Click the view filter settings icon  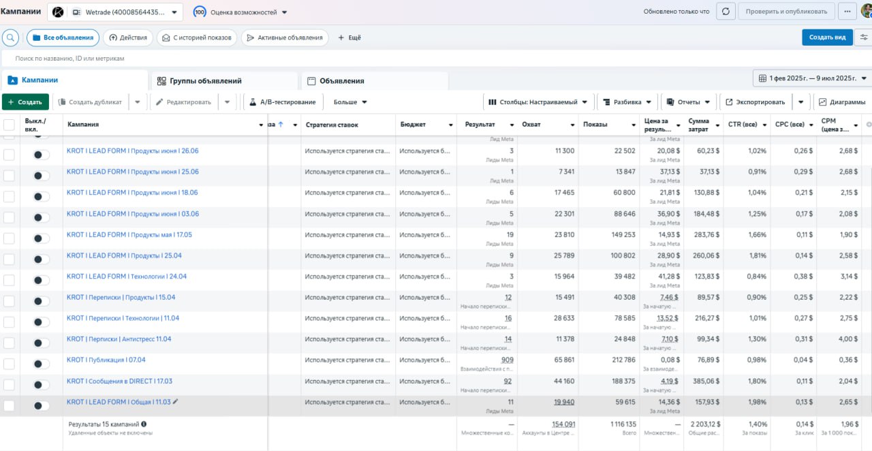pos(864,37)
